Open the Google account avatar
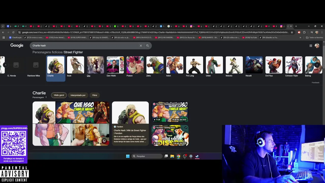 (317, 46)
